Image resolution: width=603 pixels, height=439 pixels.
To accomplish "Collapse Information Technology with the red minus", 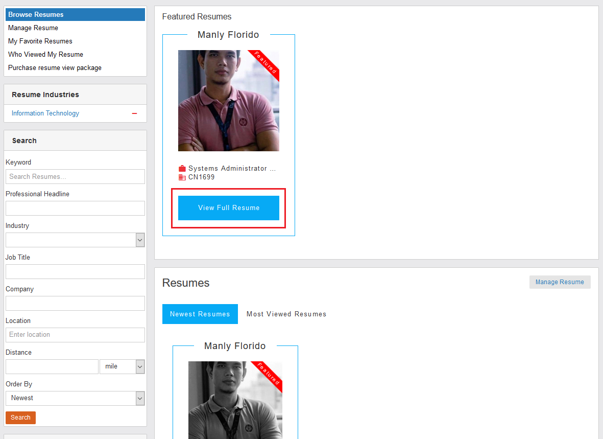I will 135,113.
